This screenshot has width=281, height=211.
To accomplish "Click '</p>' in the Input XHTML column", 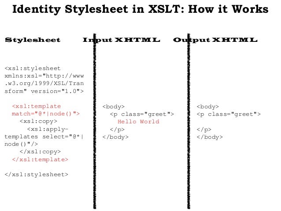I will [117, 130].
